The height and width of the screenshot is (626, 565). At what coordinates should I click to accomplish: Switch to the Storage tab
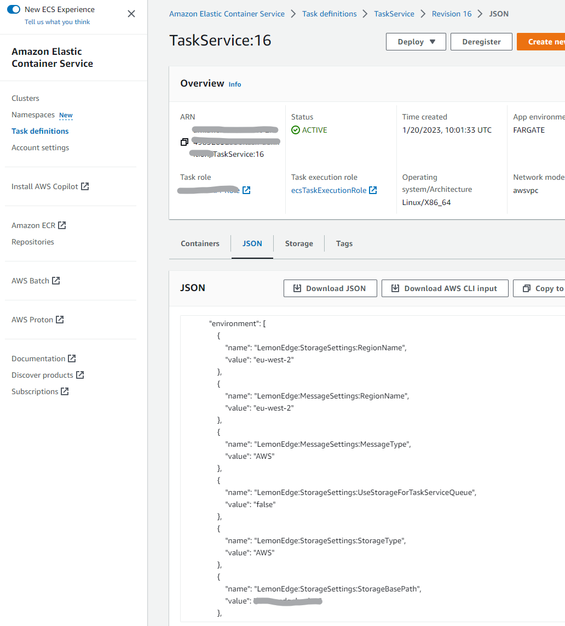299,243
